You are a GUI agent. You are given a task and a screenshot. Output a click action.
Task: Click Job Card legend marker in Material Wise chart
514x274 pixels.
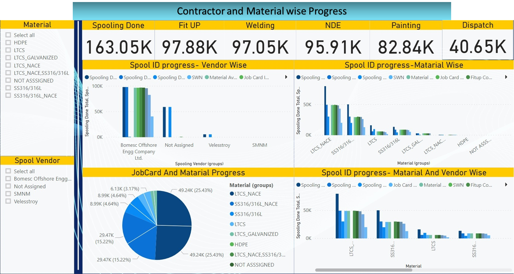(437, 77)
